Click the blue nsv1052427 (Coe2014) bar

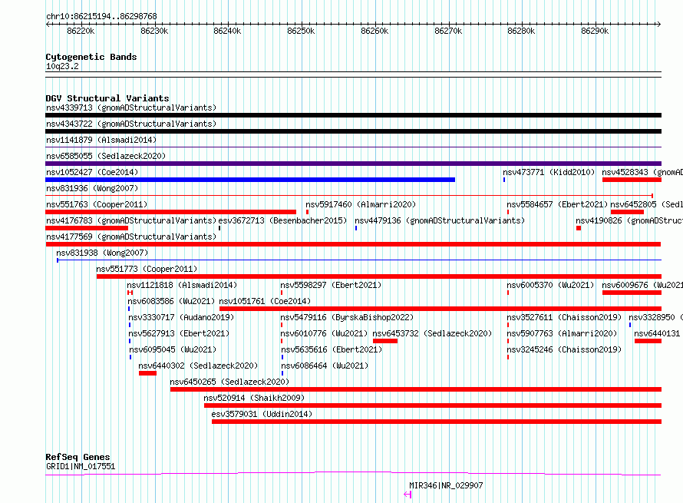tap(250, 180)
